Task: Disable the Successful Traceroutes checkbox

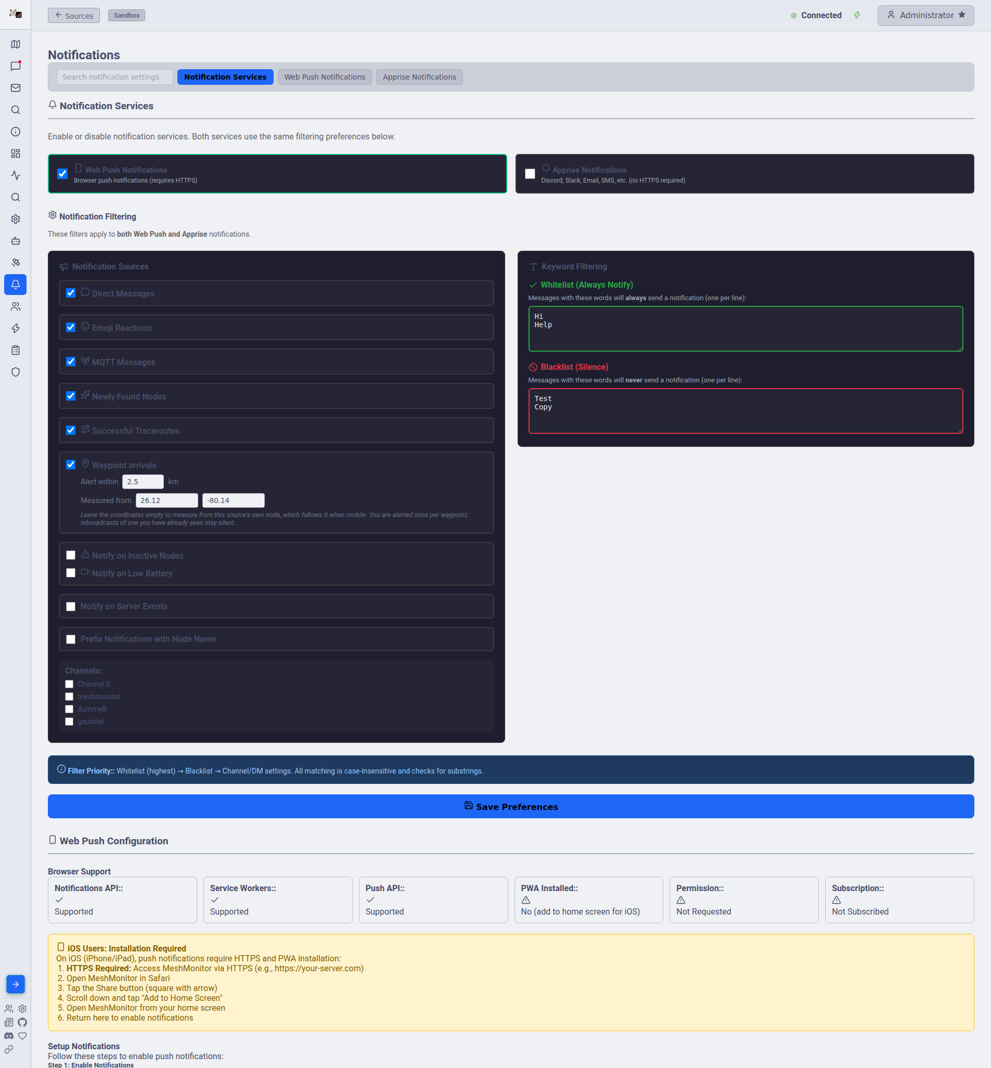Action: pyautogui.click(x=71, y=430)
